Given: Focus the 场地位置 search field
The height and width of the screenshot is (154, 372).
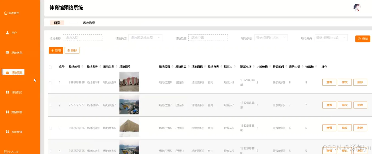Looking at the screenshot, I should (x=208, y=38).
